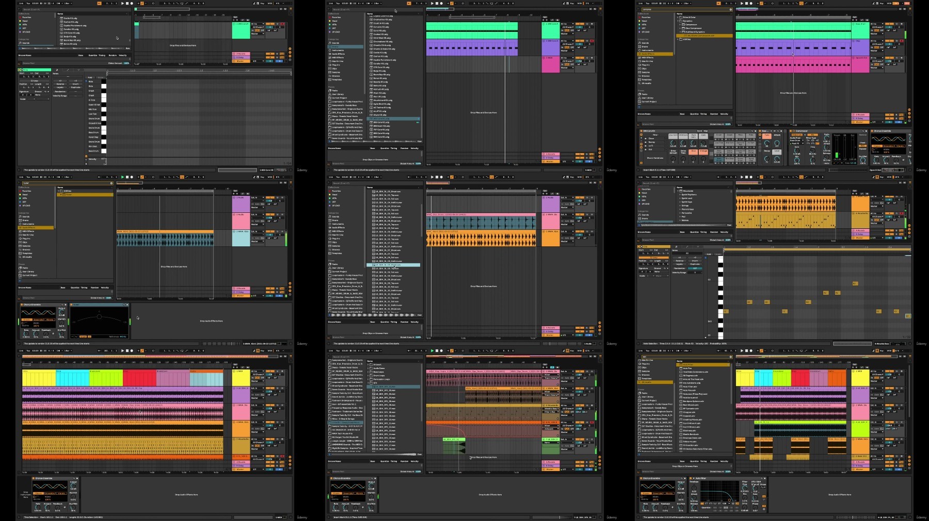929x521 pixels.
Task: Click Stop in the top-middle screenshot's transport
Action: [x=437, y=3]
